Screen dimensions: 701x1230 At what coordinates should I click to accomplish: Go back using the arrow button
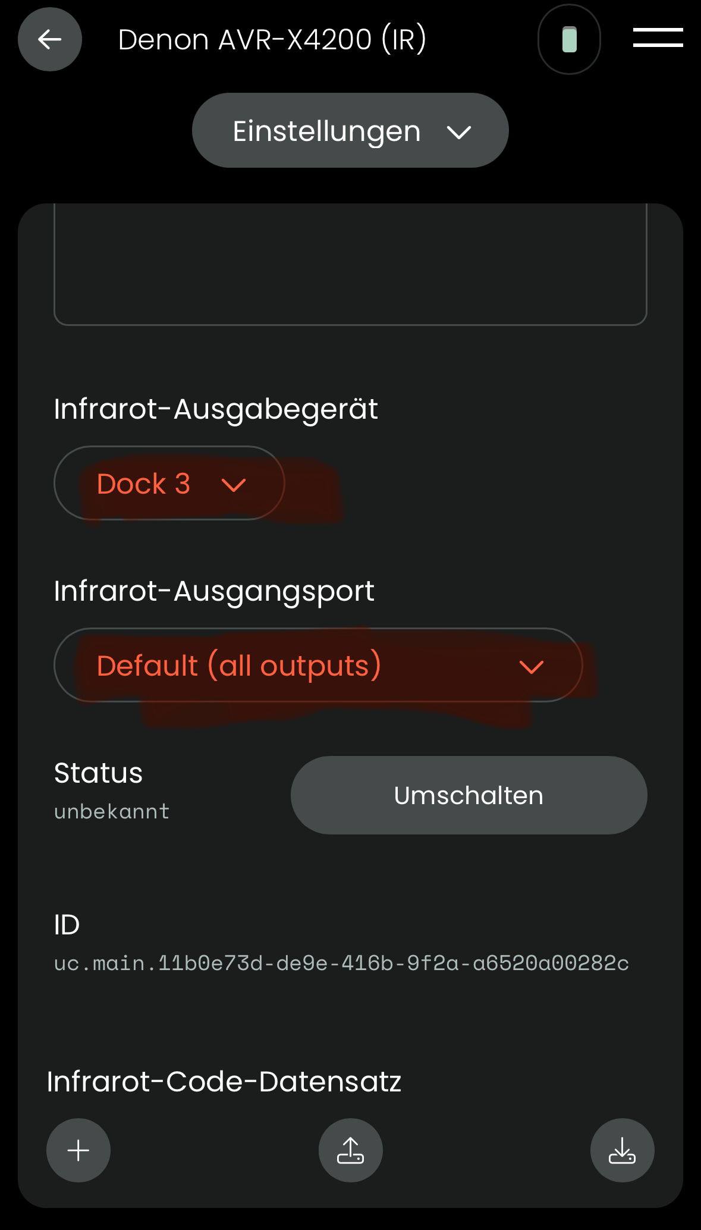click(x=50, y=39)
